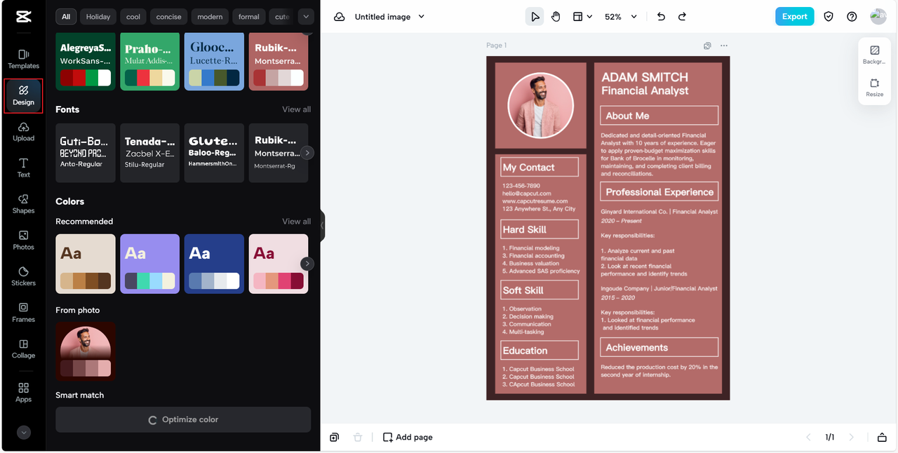Open the Untitled image name dropdown
Screen dimensions: 898x453
coord(389,17)
